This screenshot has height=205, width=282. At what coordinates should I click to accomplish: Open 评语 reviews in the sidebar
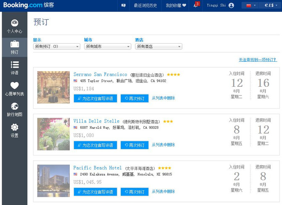pyautogui.click(x=15, y=68)
